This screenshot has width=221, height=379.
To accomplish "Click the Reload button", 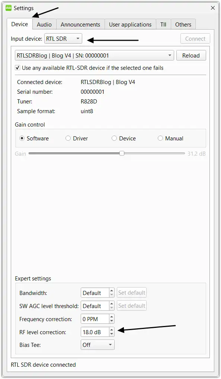I will [x=191, y=55].
